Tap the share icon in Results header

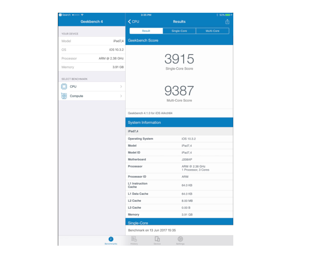[227, 22]
